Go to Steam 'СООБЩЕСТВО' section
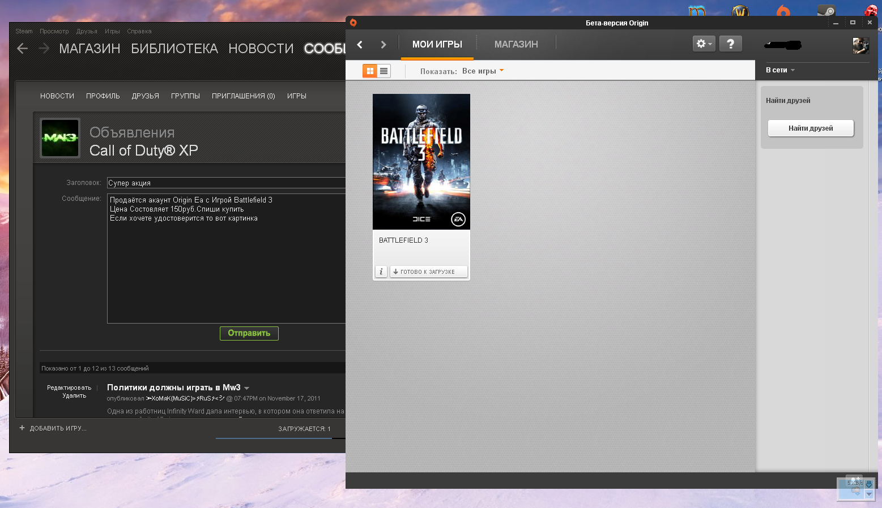 point(325,49)
